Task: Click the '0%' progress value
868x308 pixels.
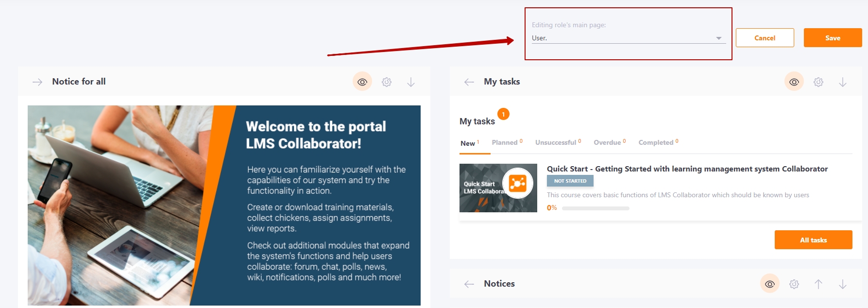Action: click(552, 208)
